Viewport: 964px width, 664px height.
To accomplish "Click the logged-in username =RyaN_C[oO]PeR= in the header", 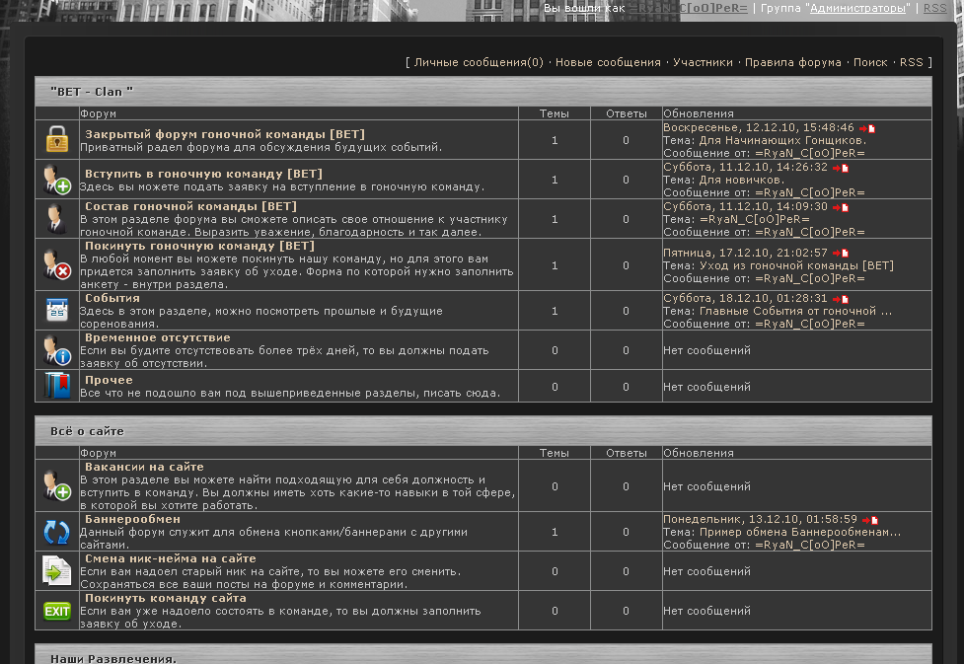I will point(689,8).
